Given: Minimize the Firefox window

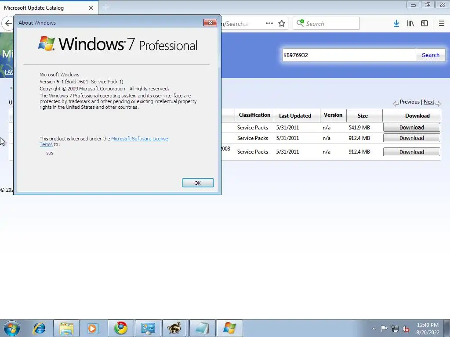Looking at the screenshot, I should (x=413, y=5).
